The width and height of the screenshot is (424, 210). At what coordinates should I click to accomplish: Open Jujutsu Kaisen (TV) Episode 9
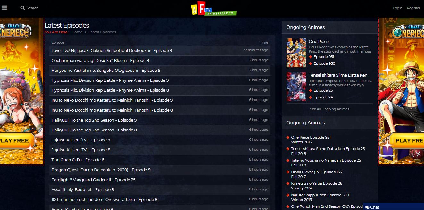81,140
